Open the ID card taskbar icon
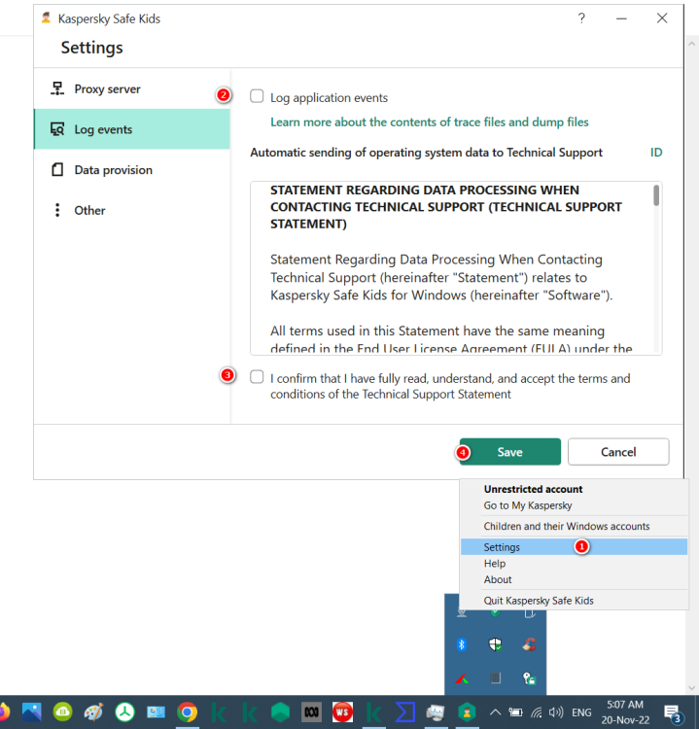699x729 pixels. [156, 712]
